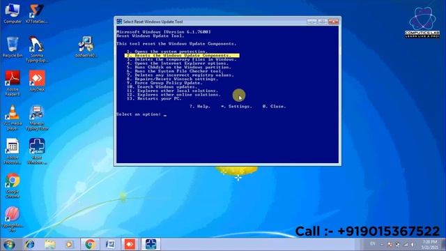
Task: Open the Adobe Reader desktop shortcut
Action: point(13,83)
